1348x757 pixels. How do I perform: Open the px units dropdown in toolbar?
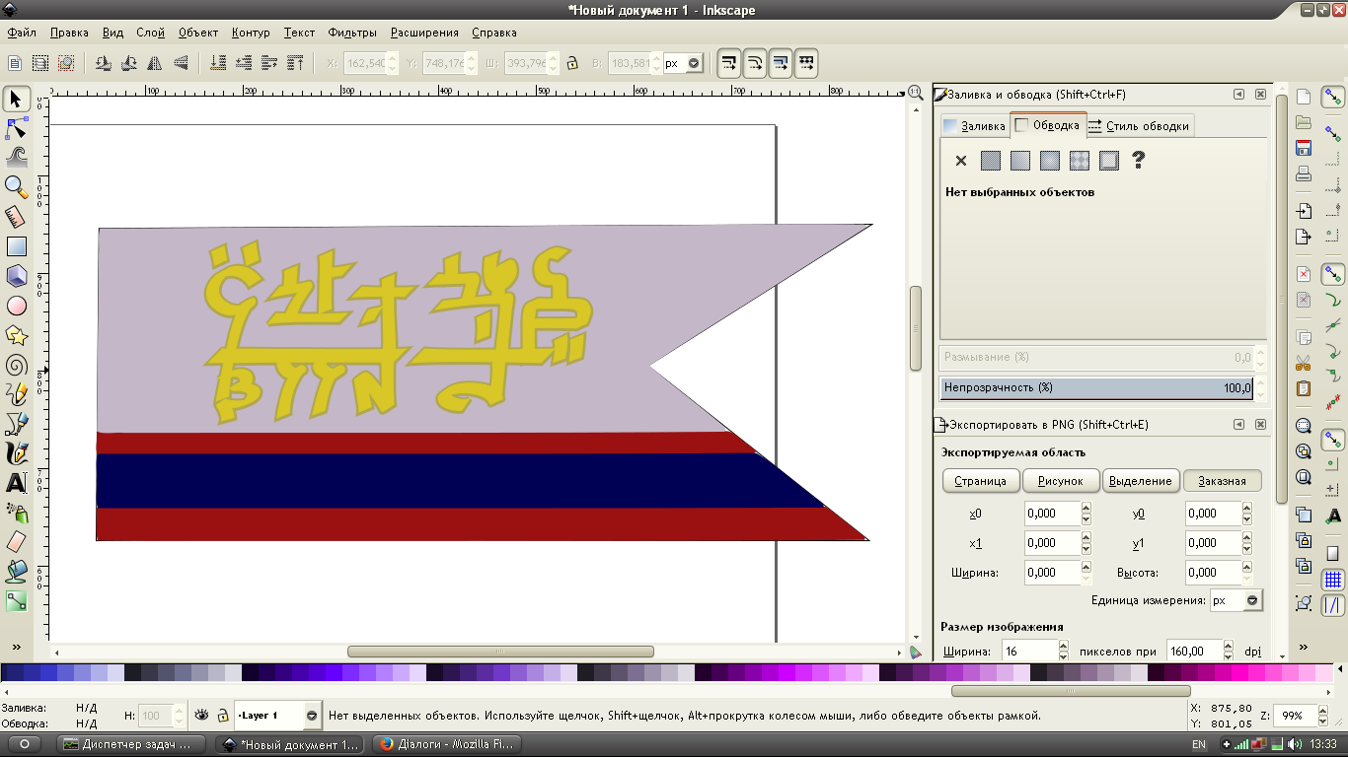point(694,63)
